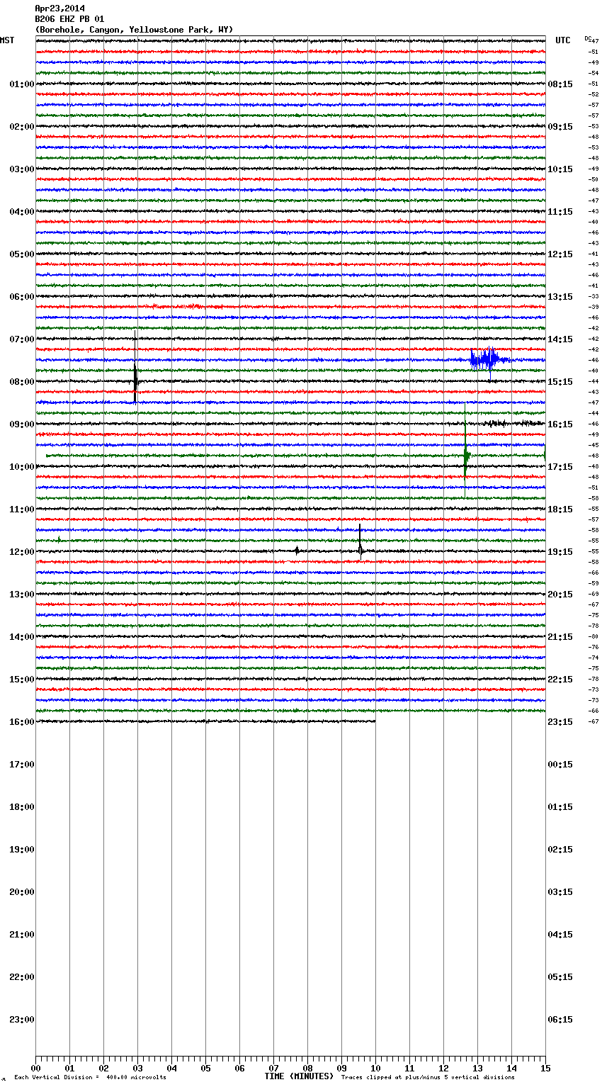Click the 12:15 UTC time label

[560, 254]
